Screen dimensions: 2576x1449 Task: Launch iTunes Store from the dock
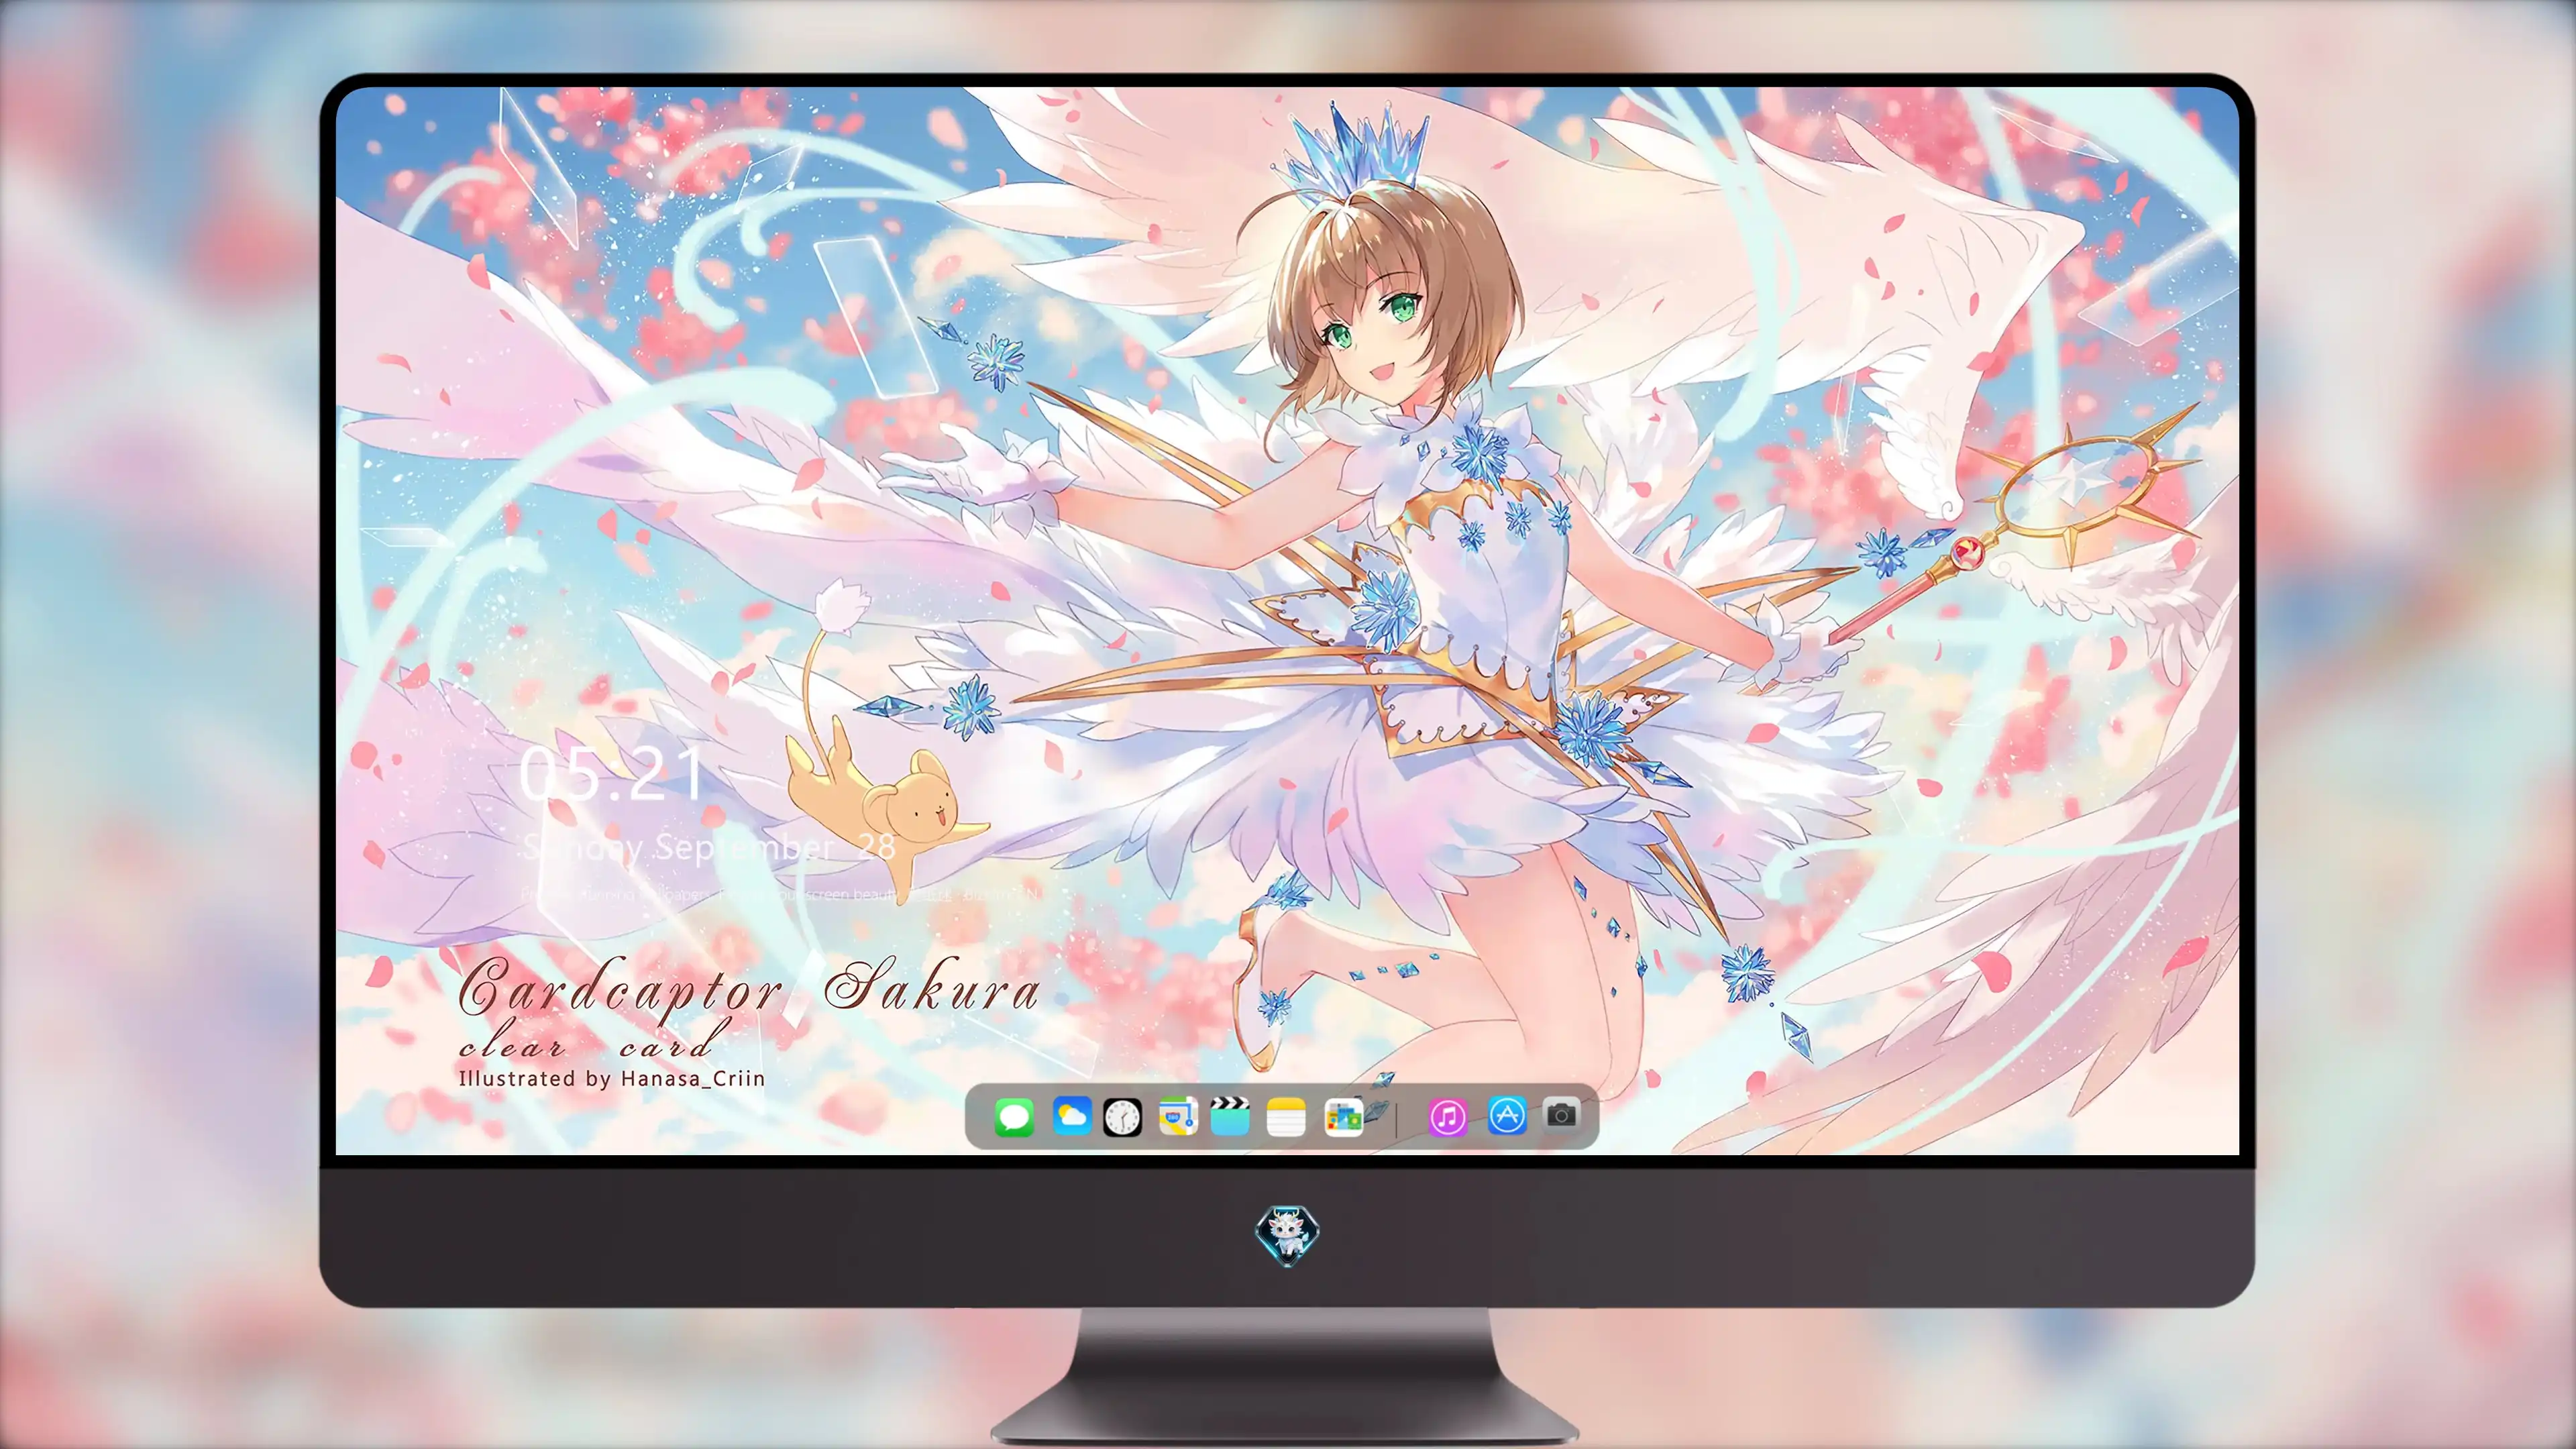[x=1447, y=1117]
